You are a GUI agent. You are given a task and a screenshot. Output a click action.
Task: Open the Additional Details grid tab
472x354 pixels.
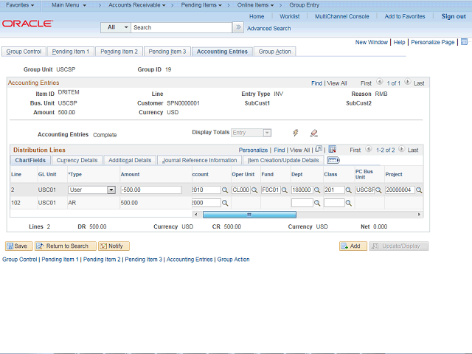pos(130,160)
